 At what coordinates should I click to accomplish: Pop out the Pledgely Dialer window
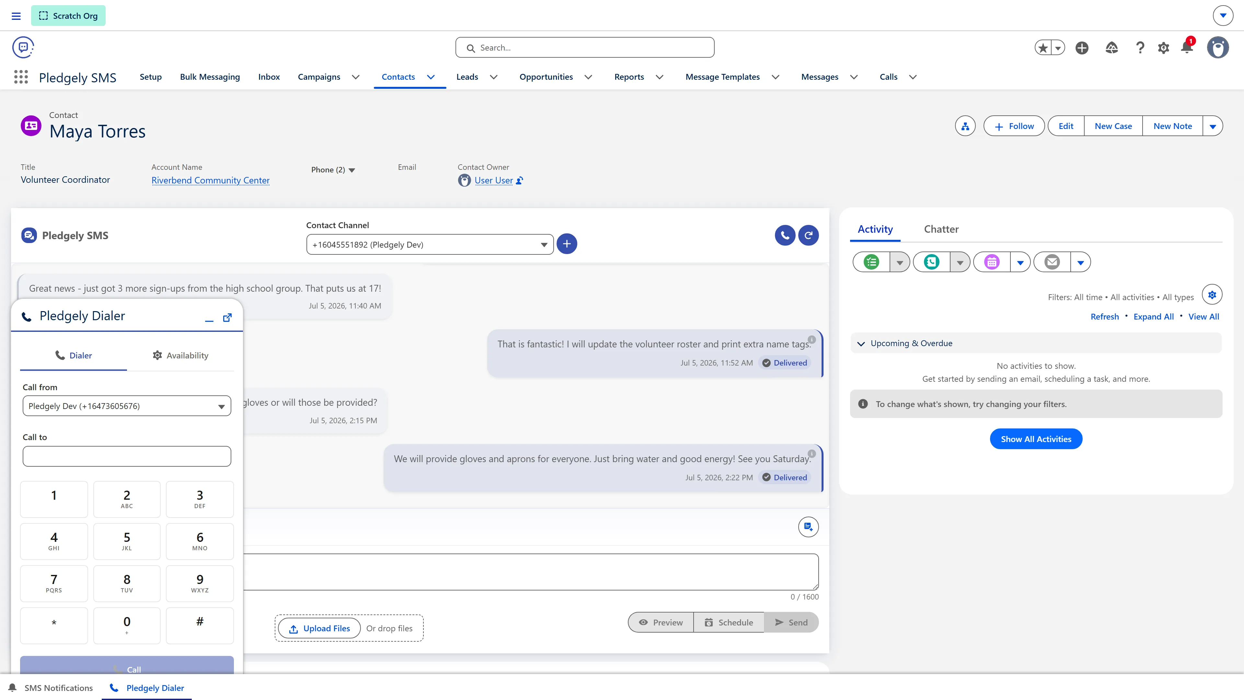point(227,318)
